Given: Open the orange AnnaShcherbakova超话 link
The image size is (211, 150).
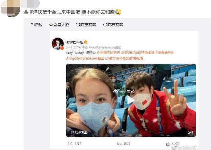Looking at the screenshot, I should click(85, 58).
